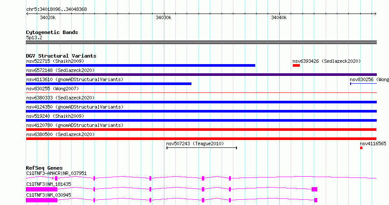Click the large first exon of NM_181435
Viewport: 389px width, 205px height.
42,189
